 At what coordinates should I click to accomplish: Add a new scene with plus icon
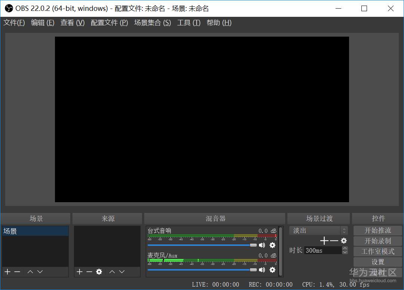[x=7, y=272]
